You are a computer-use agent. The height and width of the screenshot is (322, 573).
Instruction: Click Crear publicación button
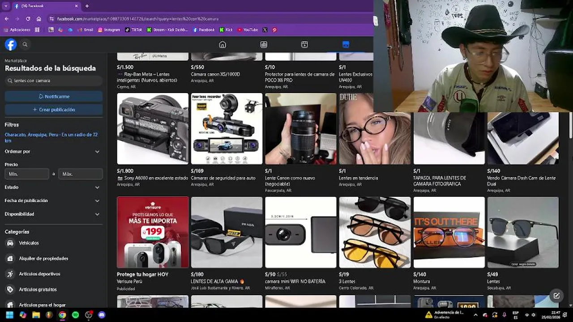point(54,110)
